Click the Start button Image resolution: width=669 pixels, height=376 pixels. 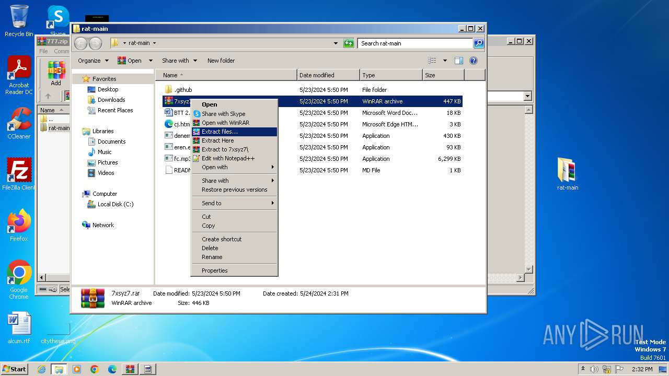coord(15,369)
